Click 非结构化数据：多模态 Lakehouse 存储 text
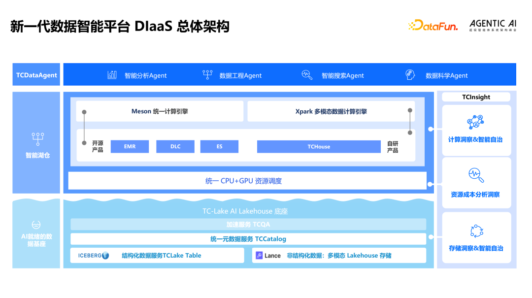Image resolution: width=532 pixels, height=298 pixels. pos(339,256)
